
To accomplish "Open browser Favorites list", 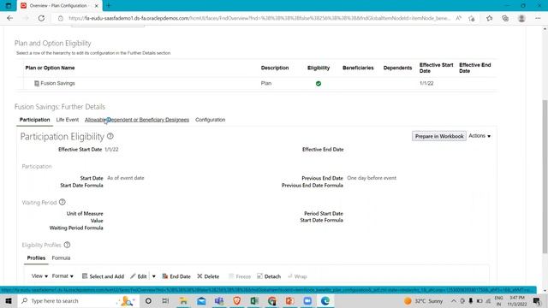I will point(489,18).
